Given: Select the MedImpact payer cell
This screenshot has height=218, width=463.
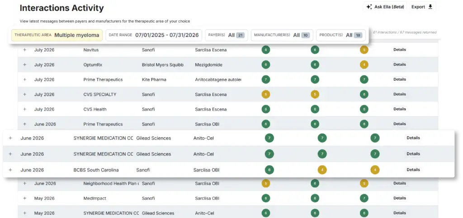Looking at the screenshot, I should 95,198.
